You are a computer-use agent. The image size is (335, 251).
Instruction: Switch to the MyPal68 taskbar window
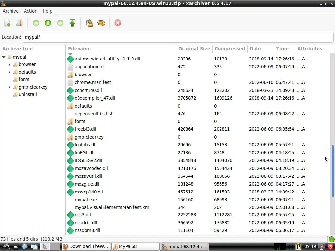tap(135, 247)
